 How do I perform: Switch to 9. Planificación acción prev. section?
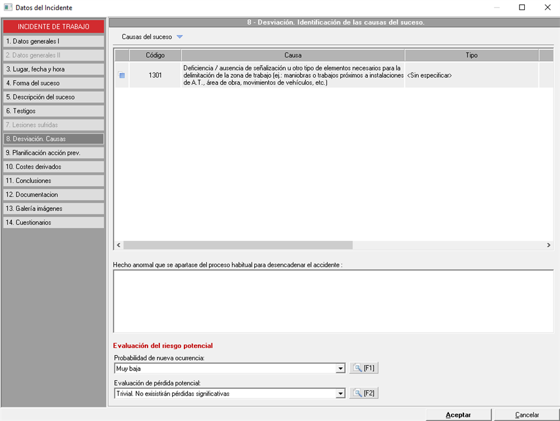pos(53,153)
